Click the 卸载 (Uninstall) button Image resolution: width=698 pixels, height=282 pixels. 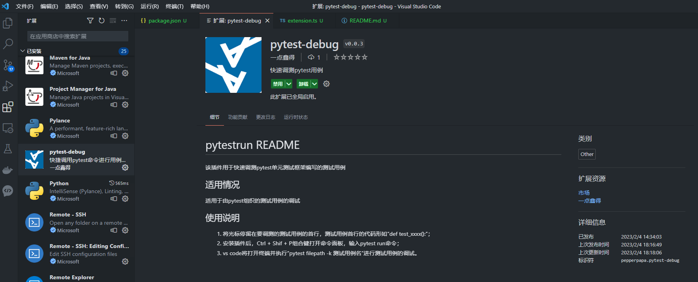pyautogui.click(x=303, y=84)
